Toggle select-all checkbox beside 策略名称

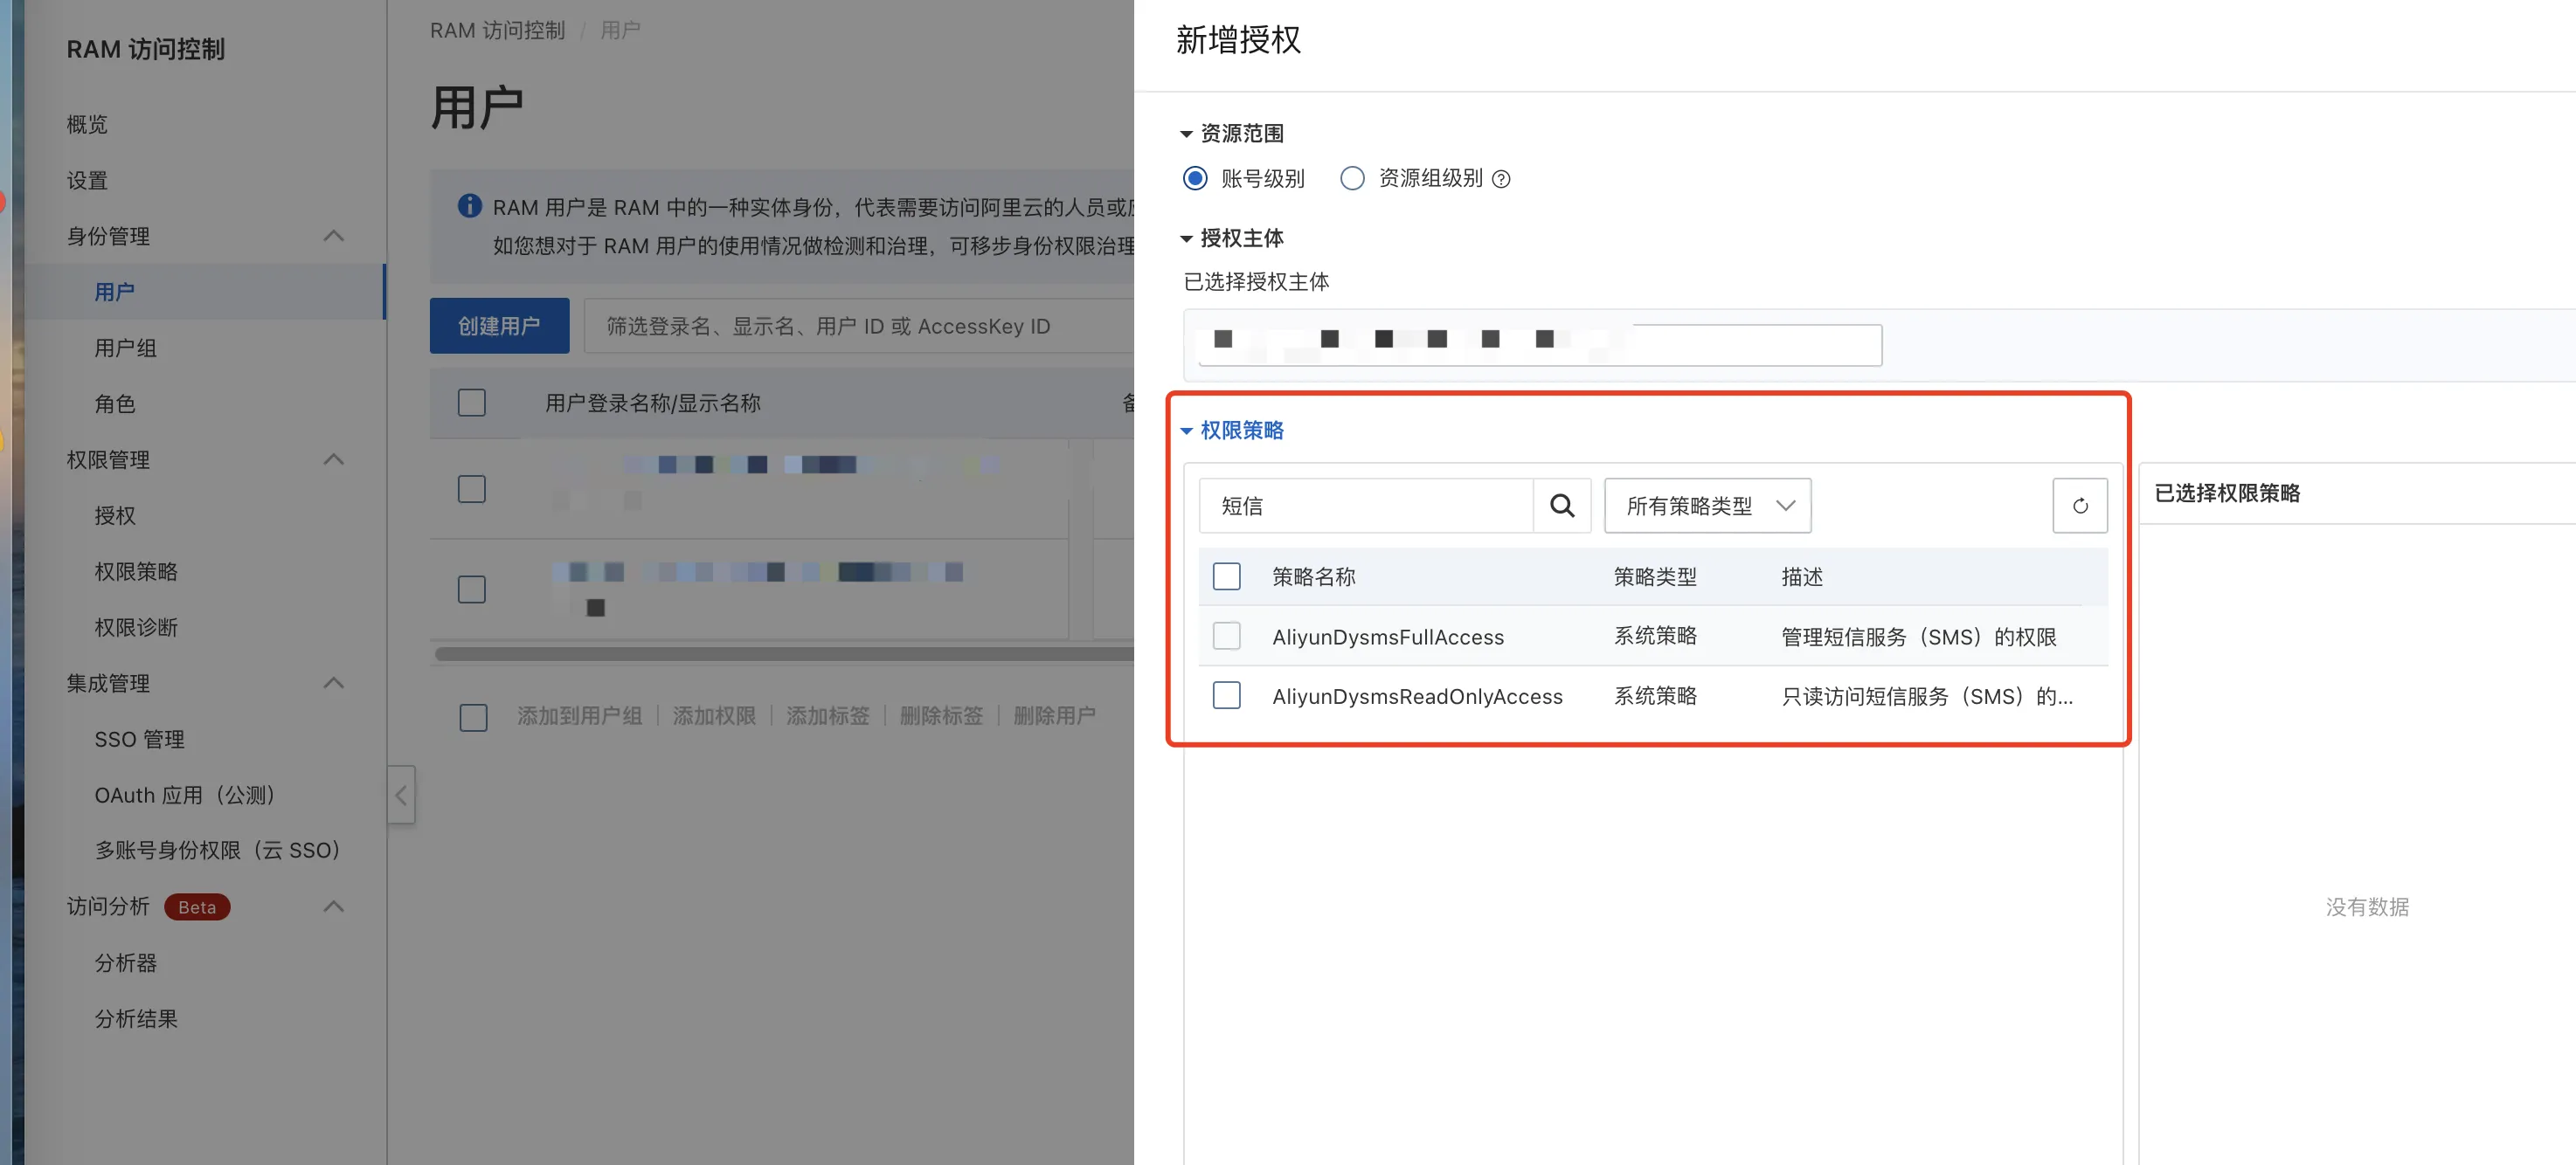(x=1226, y=576)
